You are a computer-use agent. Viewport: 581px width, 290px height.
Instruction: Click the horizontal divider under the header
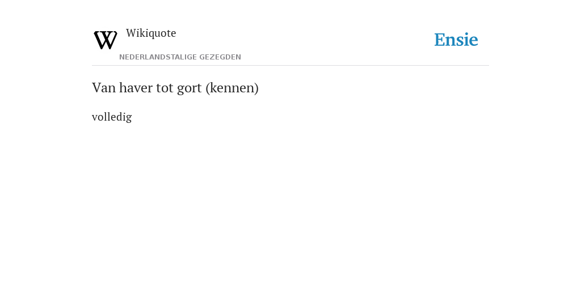tap(290, 66)
